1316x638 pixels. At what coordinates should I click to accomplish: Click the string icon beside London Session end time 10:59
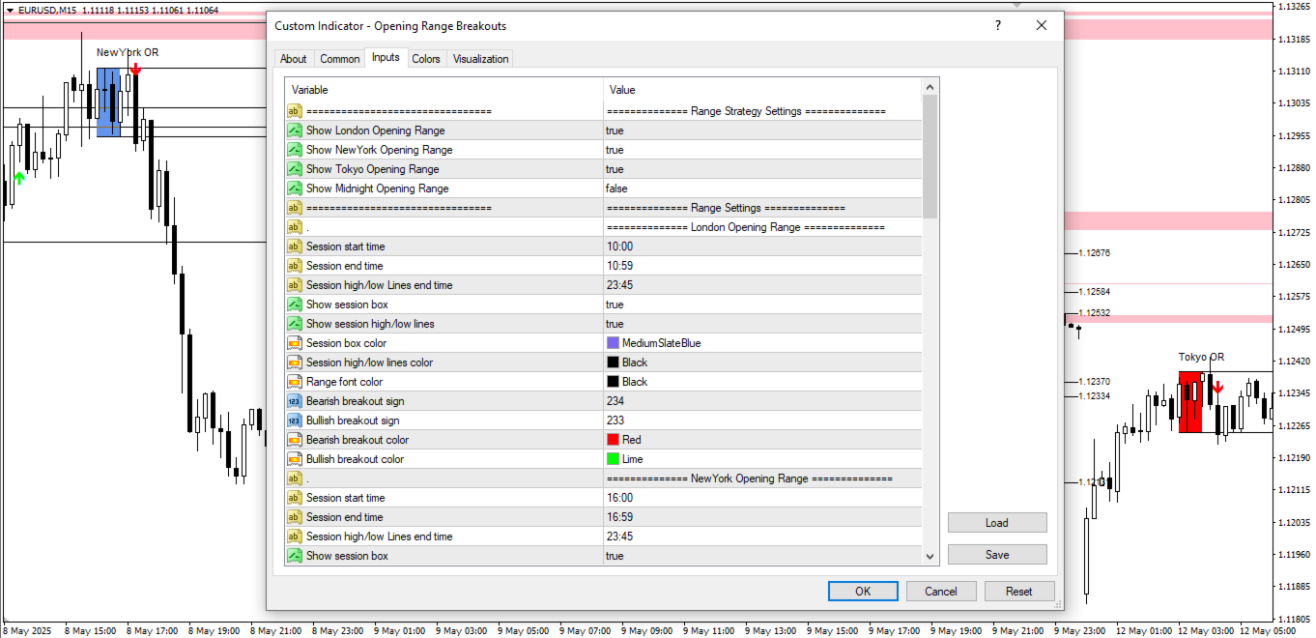295,266
